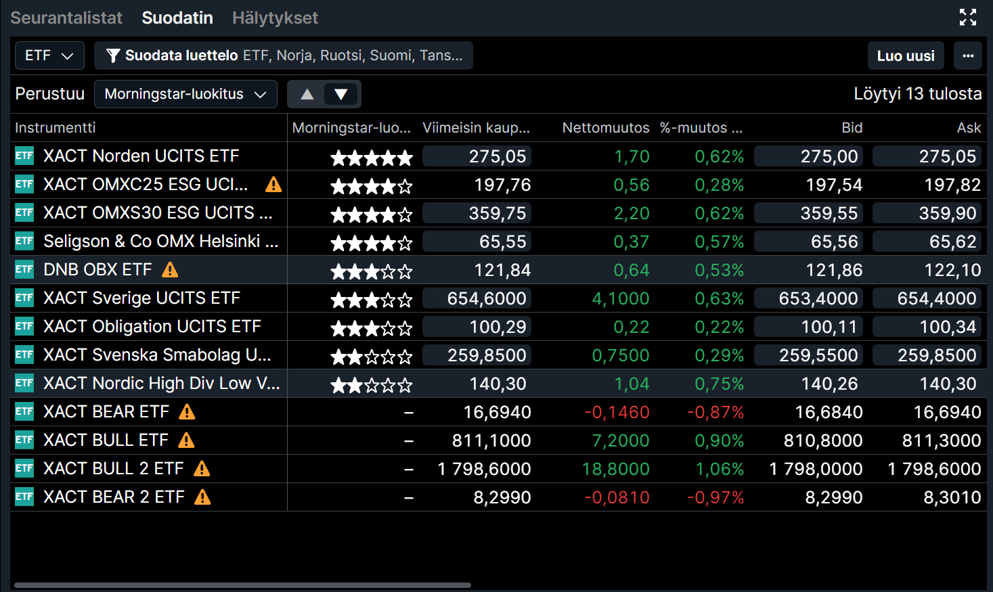Click ask price 122,10 of DNB OBX
This screenshot has width=993, height=592.
pos(952,270)
